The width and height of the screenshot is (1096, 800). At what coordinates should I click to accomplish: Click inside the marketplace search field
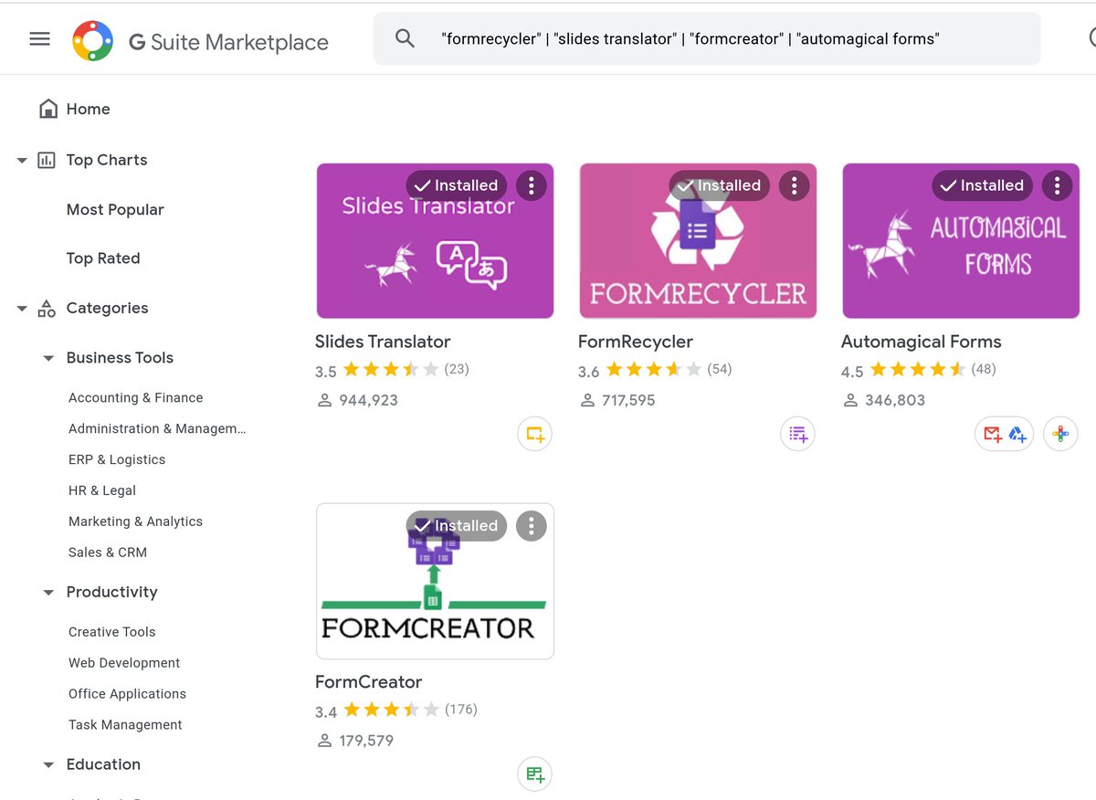tap(706, 38)
